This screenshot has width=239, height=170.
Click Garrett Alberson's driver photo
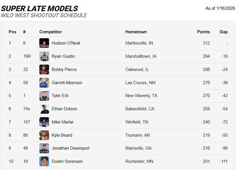[44, 83]
